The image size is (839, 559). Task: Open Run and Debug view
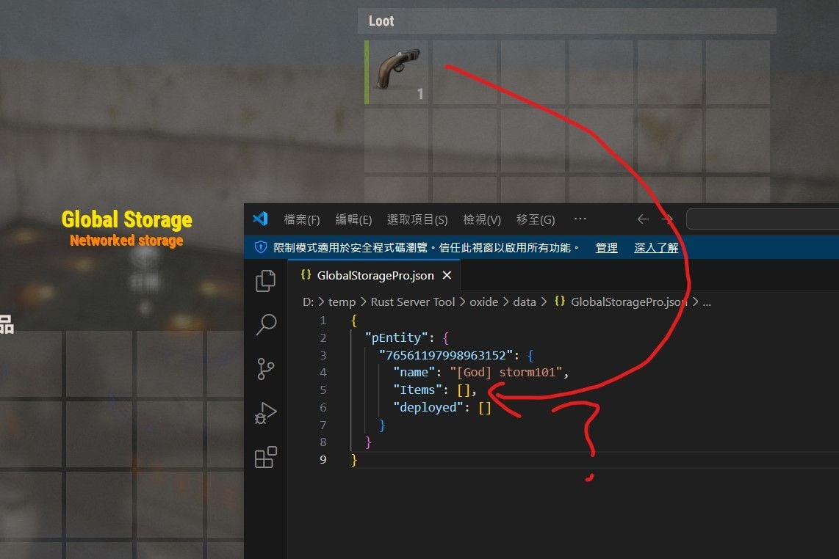265,412
